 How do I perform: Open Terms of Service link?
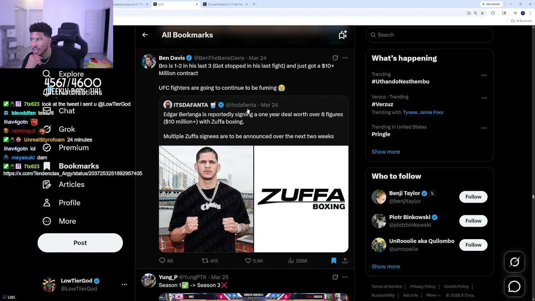coord(387,286)
